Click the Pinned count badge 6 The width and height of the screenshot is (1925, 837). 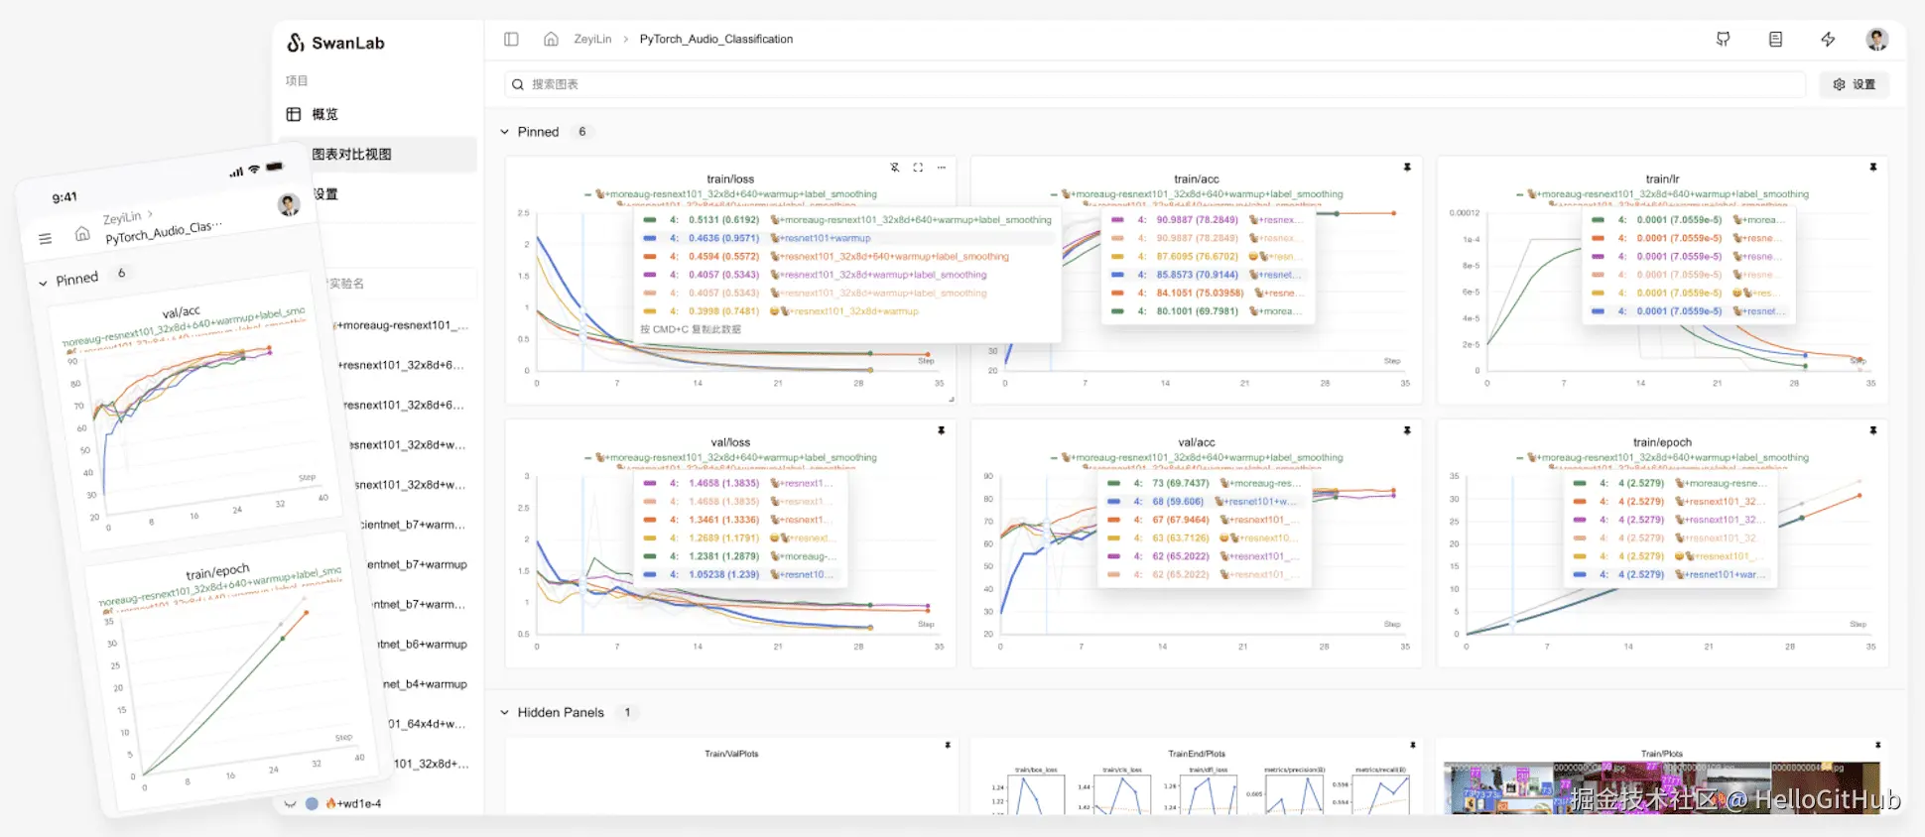[582, 132]
